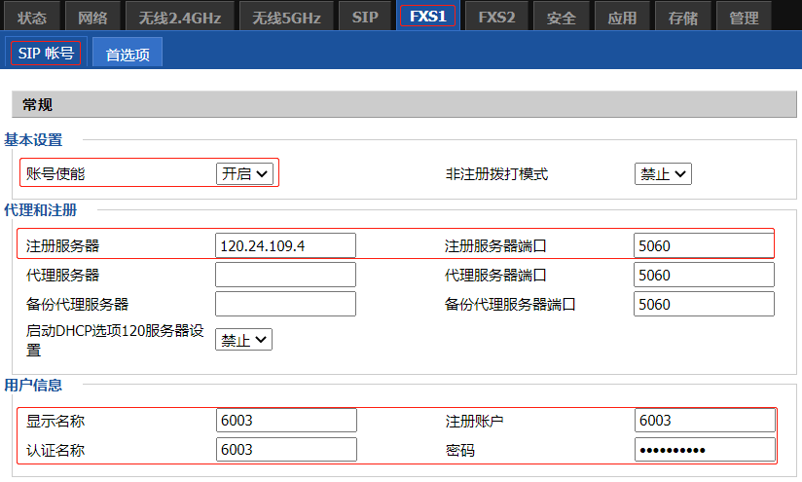
Task: Select the 首选项 sub-tab
Action: pos(128,55)
